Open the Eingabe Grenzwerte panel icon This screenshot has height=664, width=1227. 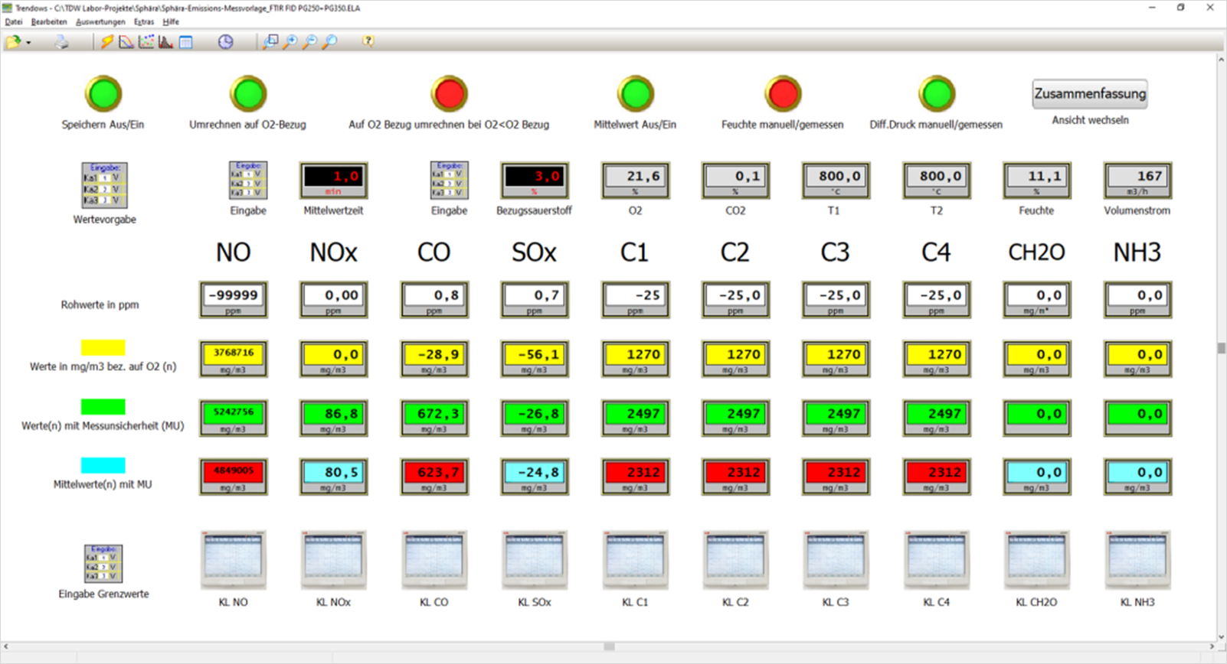(103, 563)
